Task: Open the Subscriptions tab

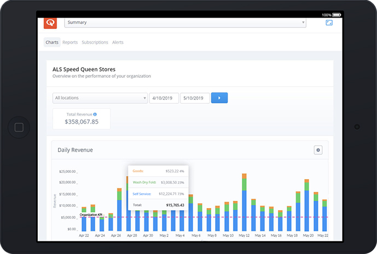Action: [95, 42]
